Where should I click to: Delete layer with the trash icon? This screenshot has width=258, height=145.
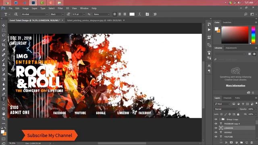tap(252, 142)
